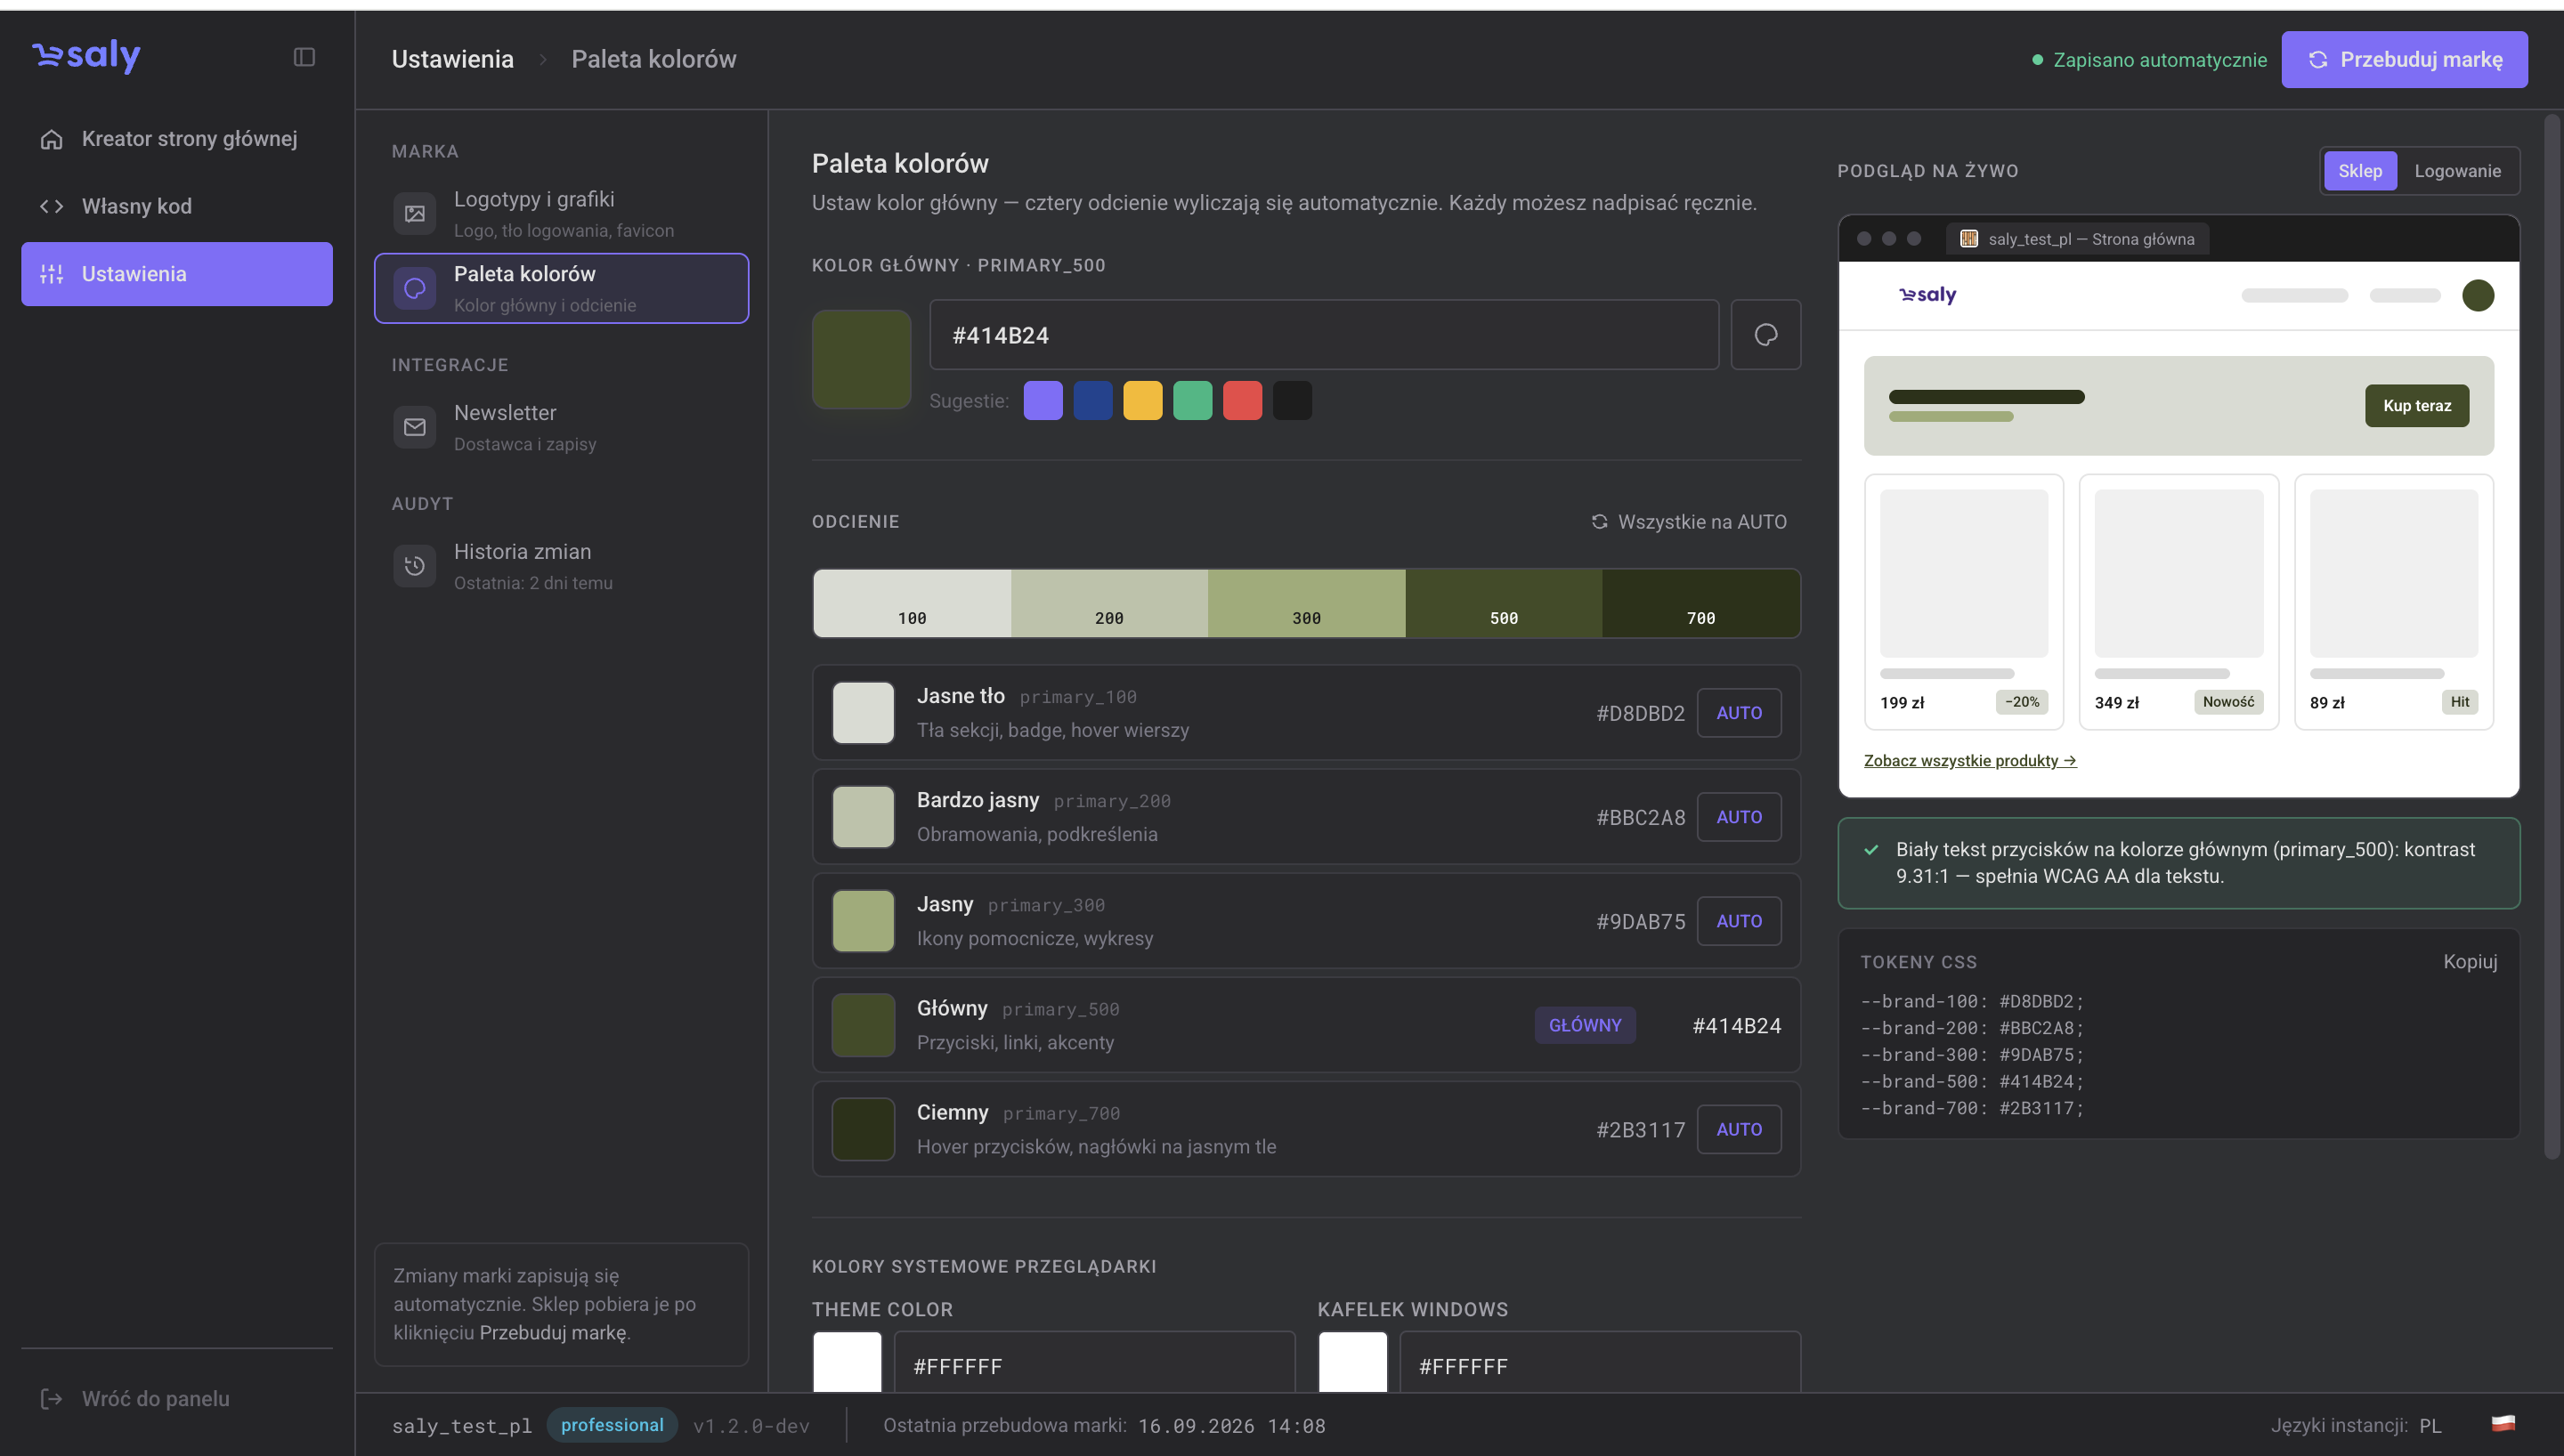Viewport: 2564px width, 1456px height.
Task: Reset all shades via Wszystkie na AUTO
Action: click(x=1689, y=522)
